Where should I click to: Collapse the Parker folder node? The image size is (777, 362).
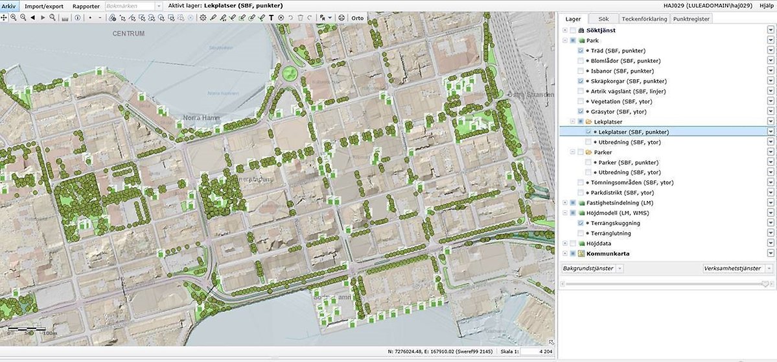point(573,152)
